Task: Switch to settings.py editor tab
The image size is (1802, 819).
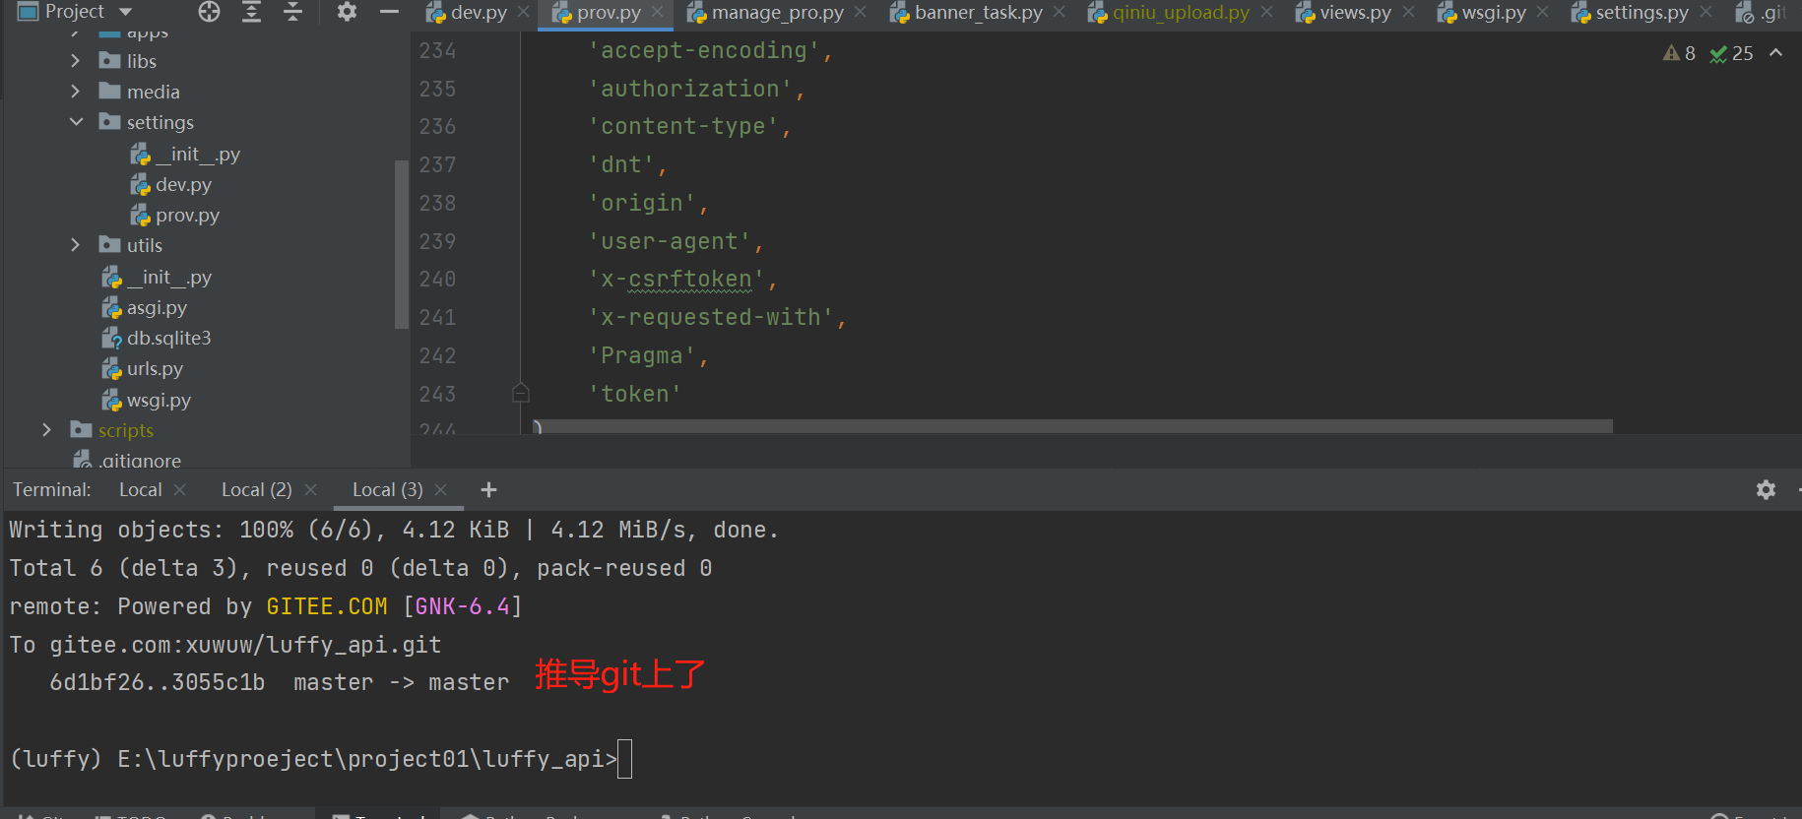Action: 1630,13
